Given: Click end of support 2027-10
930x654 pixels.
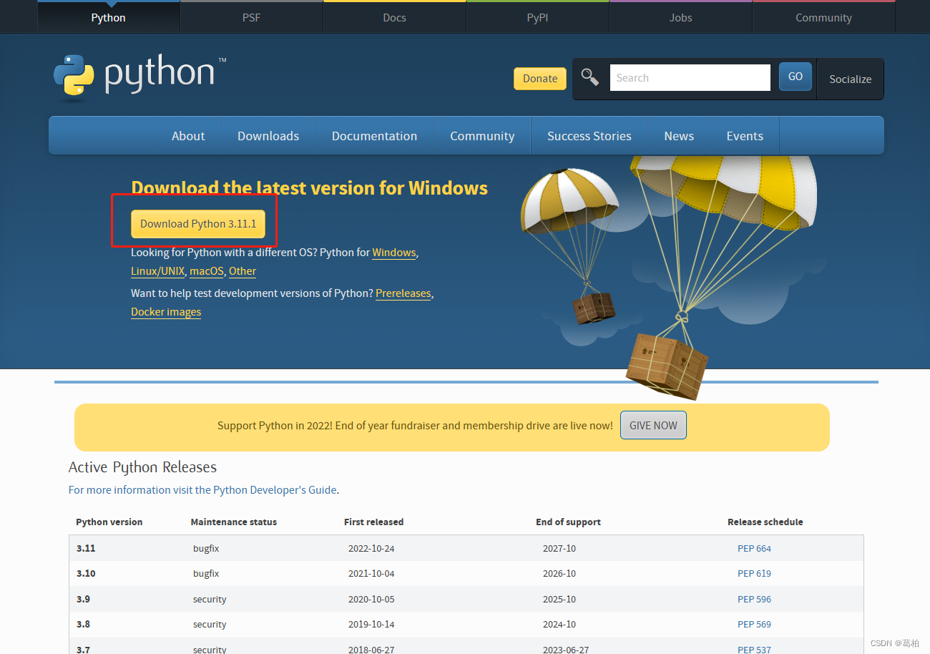Looking at the screenshot, I should point(559,549).
